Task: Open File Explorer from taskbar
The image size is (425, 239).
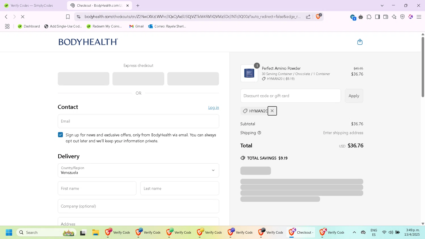Action: click(x=95, y=232)
